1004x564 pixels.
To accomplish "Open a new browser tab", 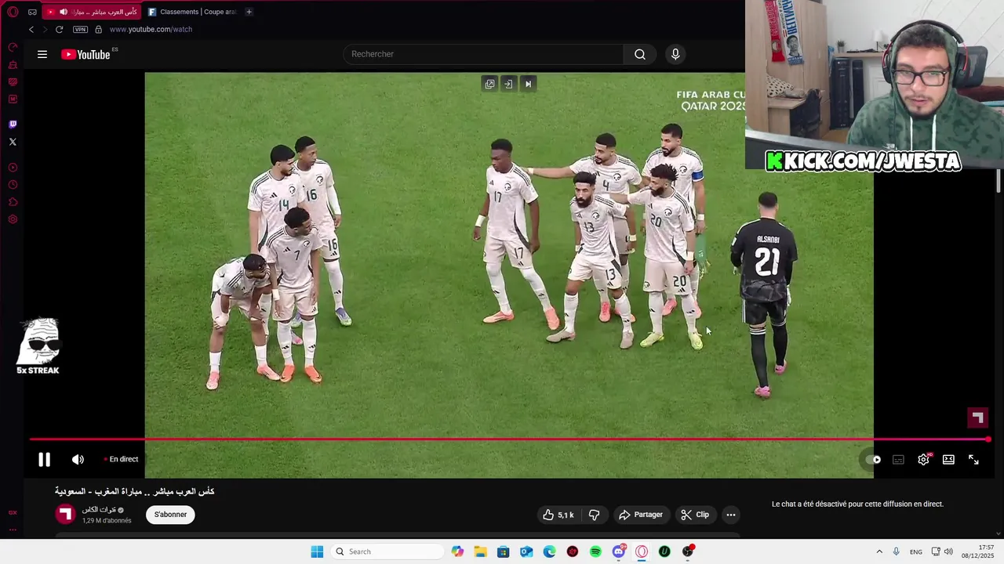I will pyautogui.click(x=249, y=12).
